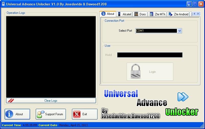Click the 'Connection Port' group label
Viewport: 205px width, 129px height.
114,21
